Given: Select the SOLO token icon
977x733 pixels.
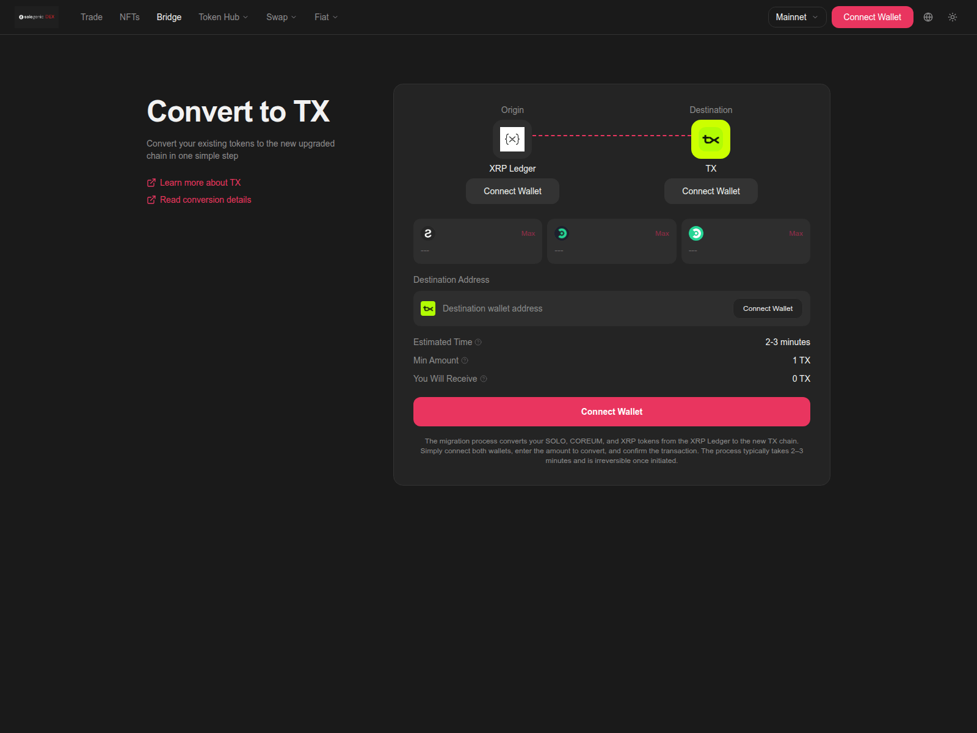Looking at the screenshot, I should pos(428,233).
